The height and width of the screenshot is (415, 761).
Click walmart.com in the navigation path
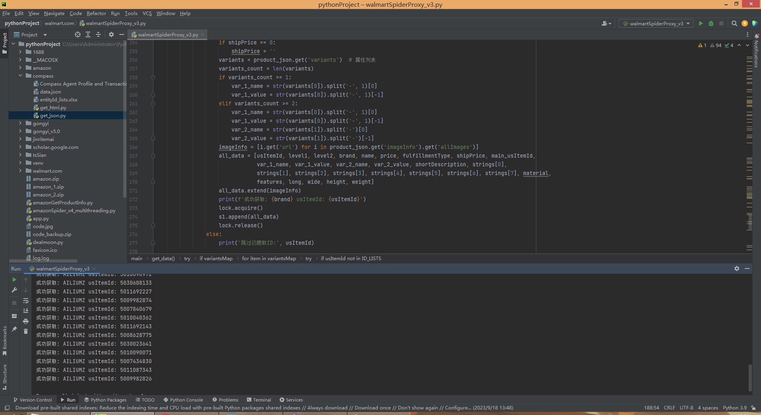[x=59, y=23]
